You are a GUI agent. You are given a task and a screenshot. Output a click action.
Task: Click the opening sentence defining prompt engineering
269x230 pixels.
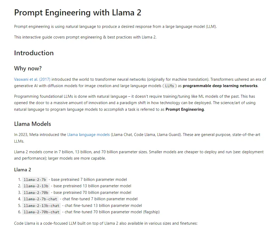point(115,27)
